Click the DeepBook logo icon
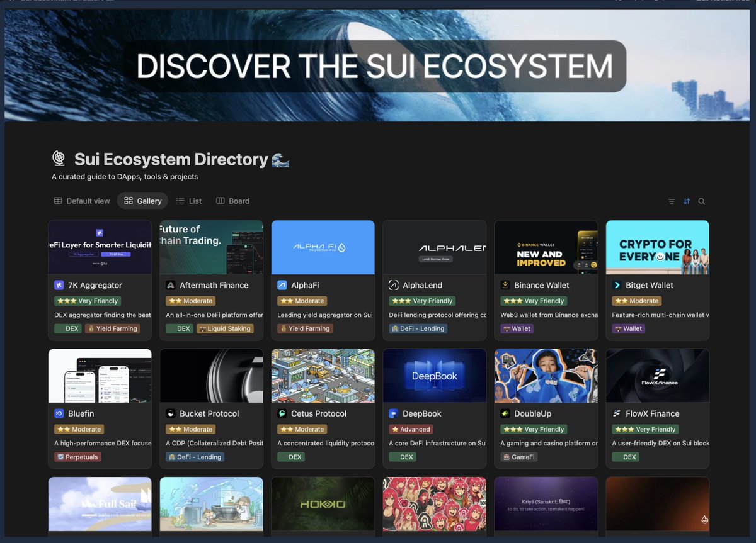 394,413
